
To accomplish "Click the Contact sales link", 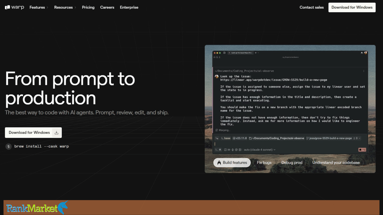I will pos(312,7).
